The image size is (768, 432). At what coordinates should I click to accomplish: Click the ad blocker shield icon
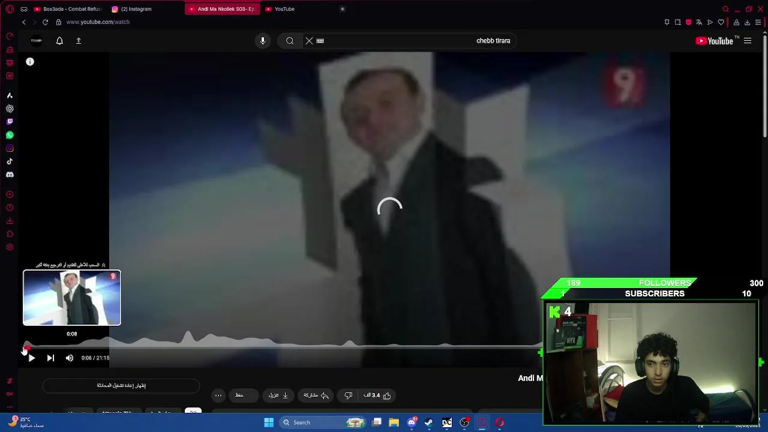688,22
